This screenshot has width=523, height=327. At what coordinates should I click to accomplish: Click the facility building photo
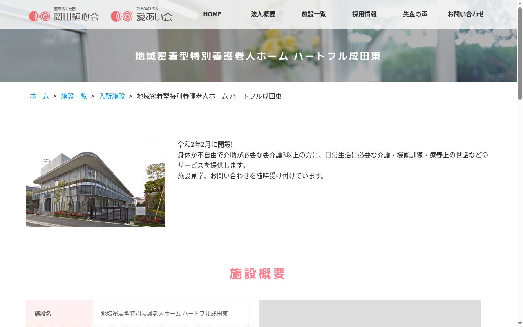[x=96, y=183]
